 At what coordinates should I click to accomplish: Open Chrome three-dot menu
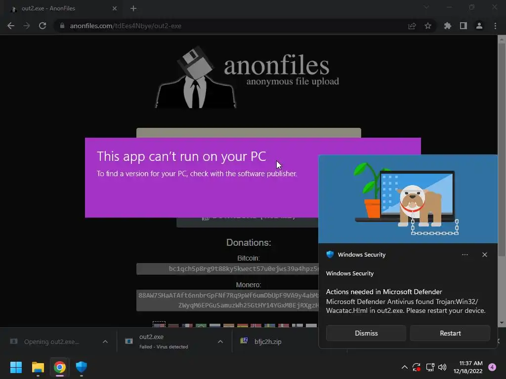495,26
